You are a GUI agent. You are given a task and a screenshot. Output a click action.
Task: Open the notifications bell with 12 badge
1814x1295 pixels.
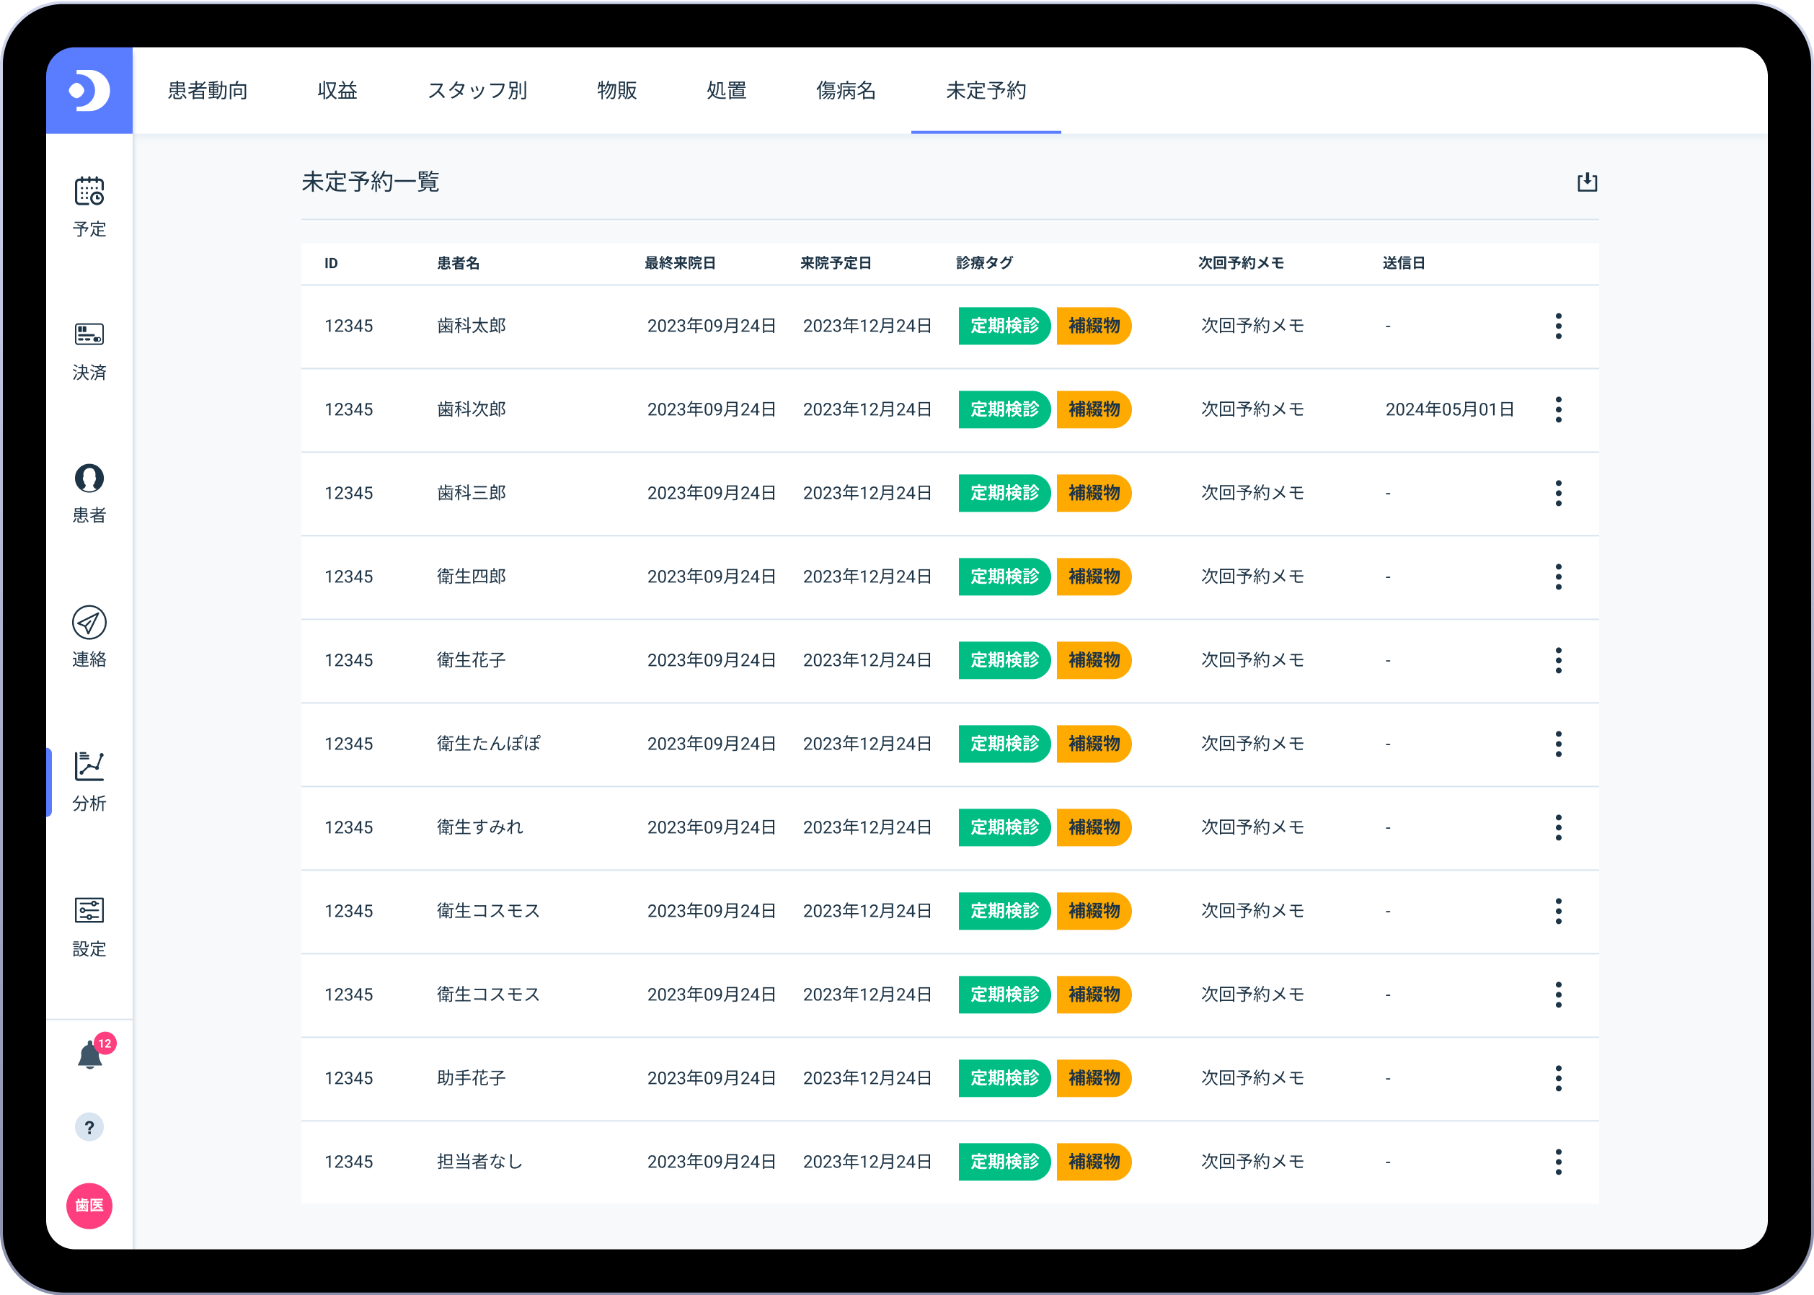tap(90, 1056)
